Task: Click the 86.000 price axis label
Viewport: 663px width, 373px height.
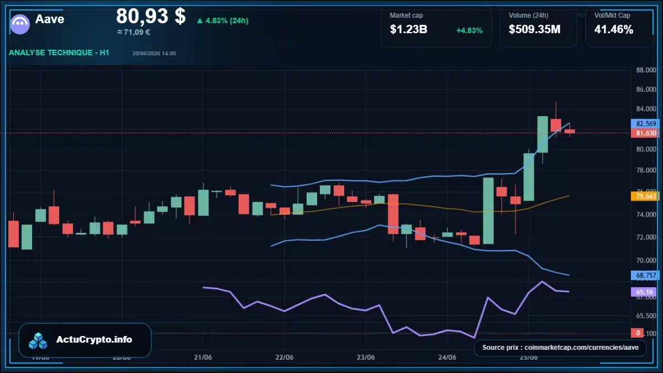Action: (x=645, y=89)
